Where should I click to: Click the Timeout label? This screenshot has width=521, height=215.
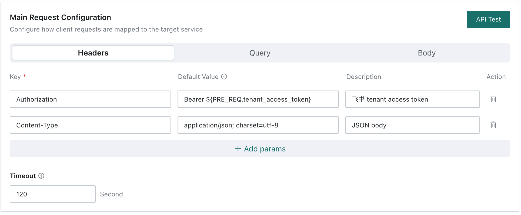tap(23, 176)
